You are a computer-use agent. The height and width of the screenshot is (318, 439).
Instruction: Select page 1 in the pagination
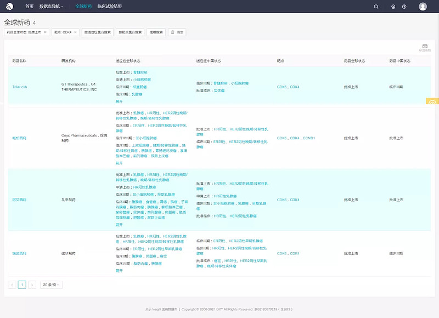22,285
